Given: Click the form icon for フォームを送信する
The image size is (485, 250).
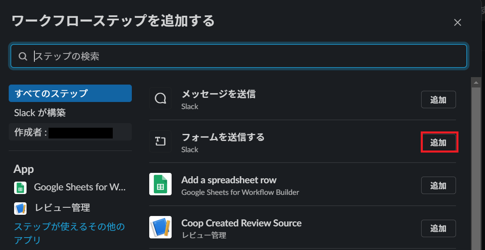Looking at the screenshot, I should pos(160,141).
